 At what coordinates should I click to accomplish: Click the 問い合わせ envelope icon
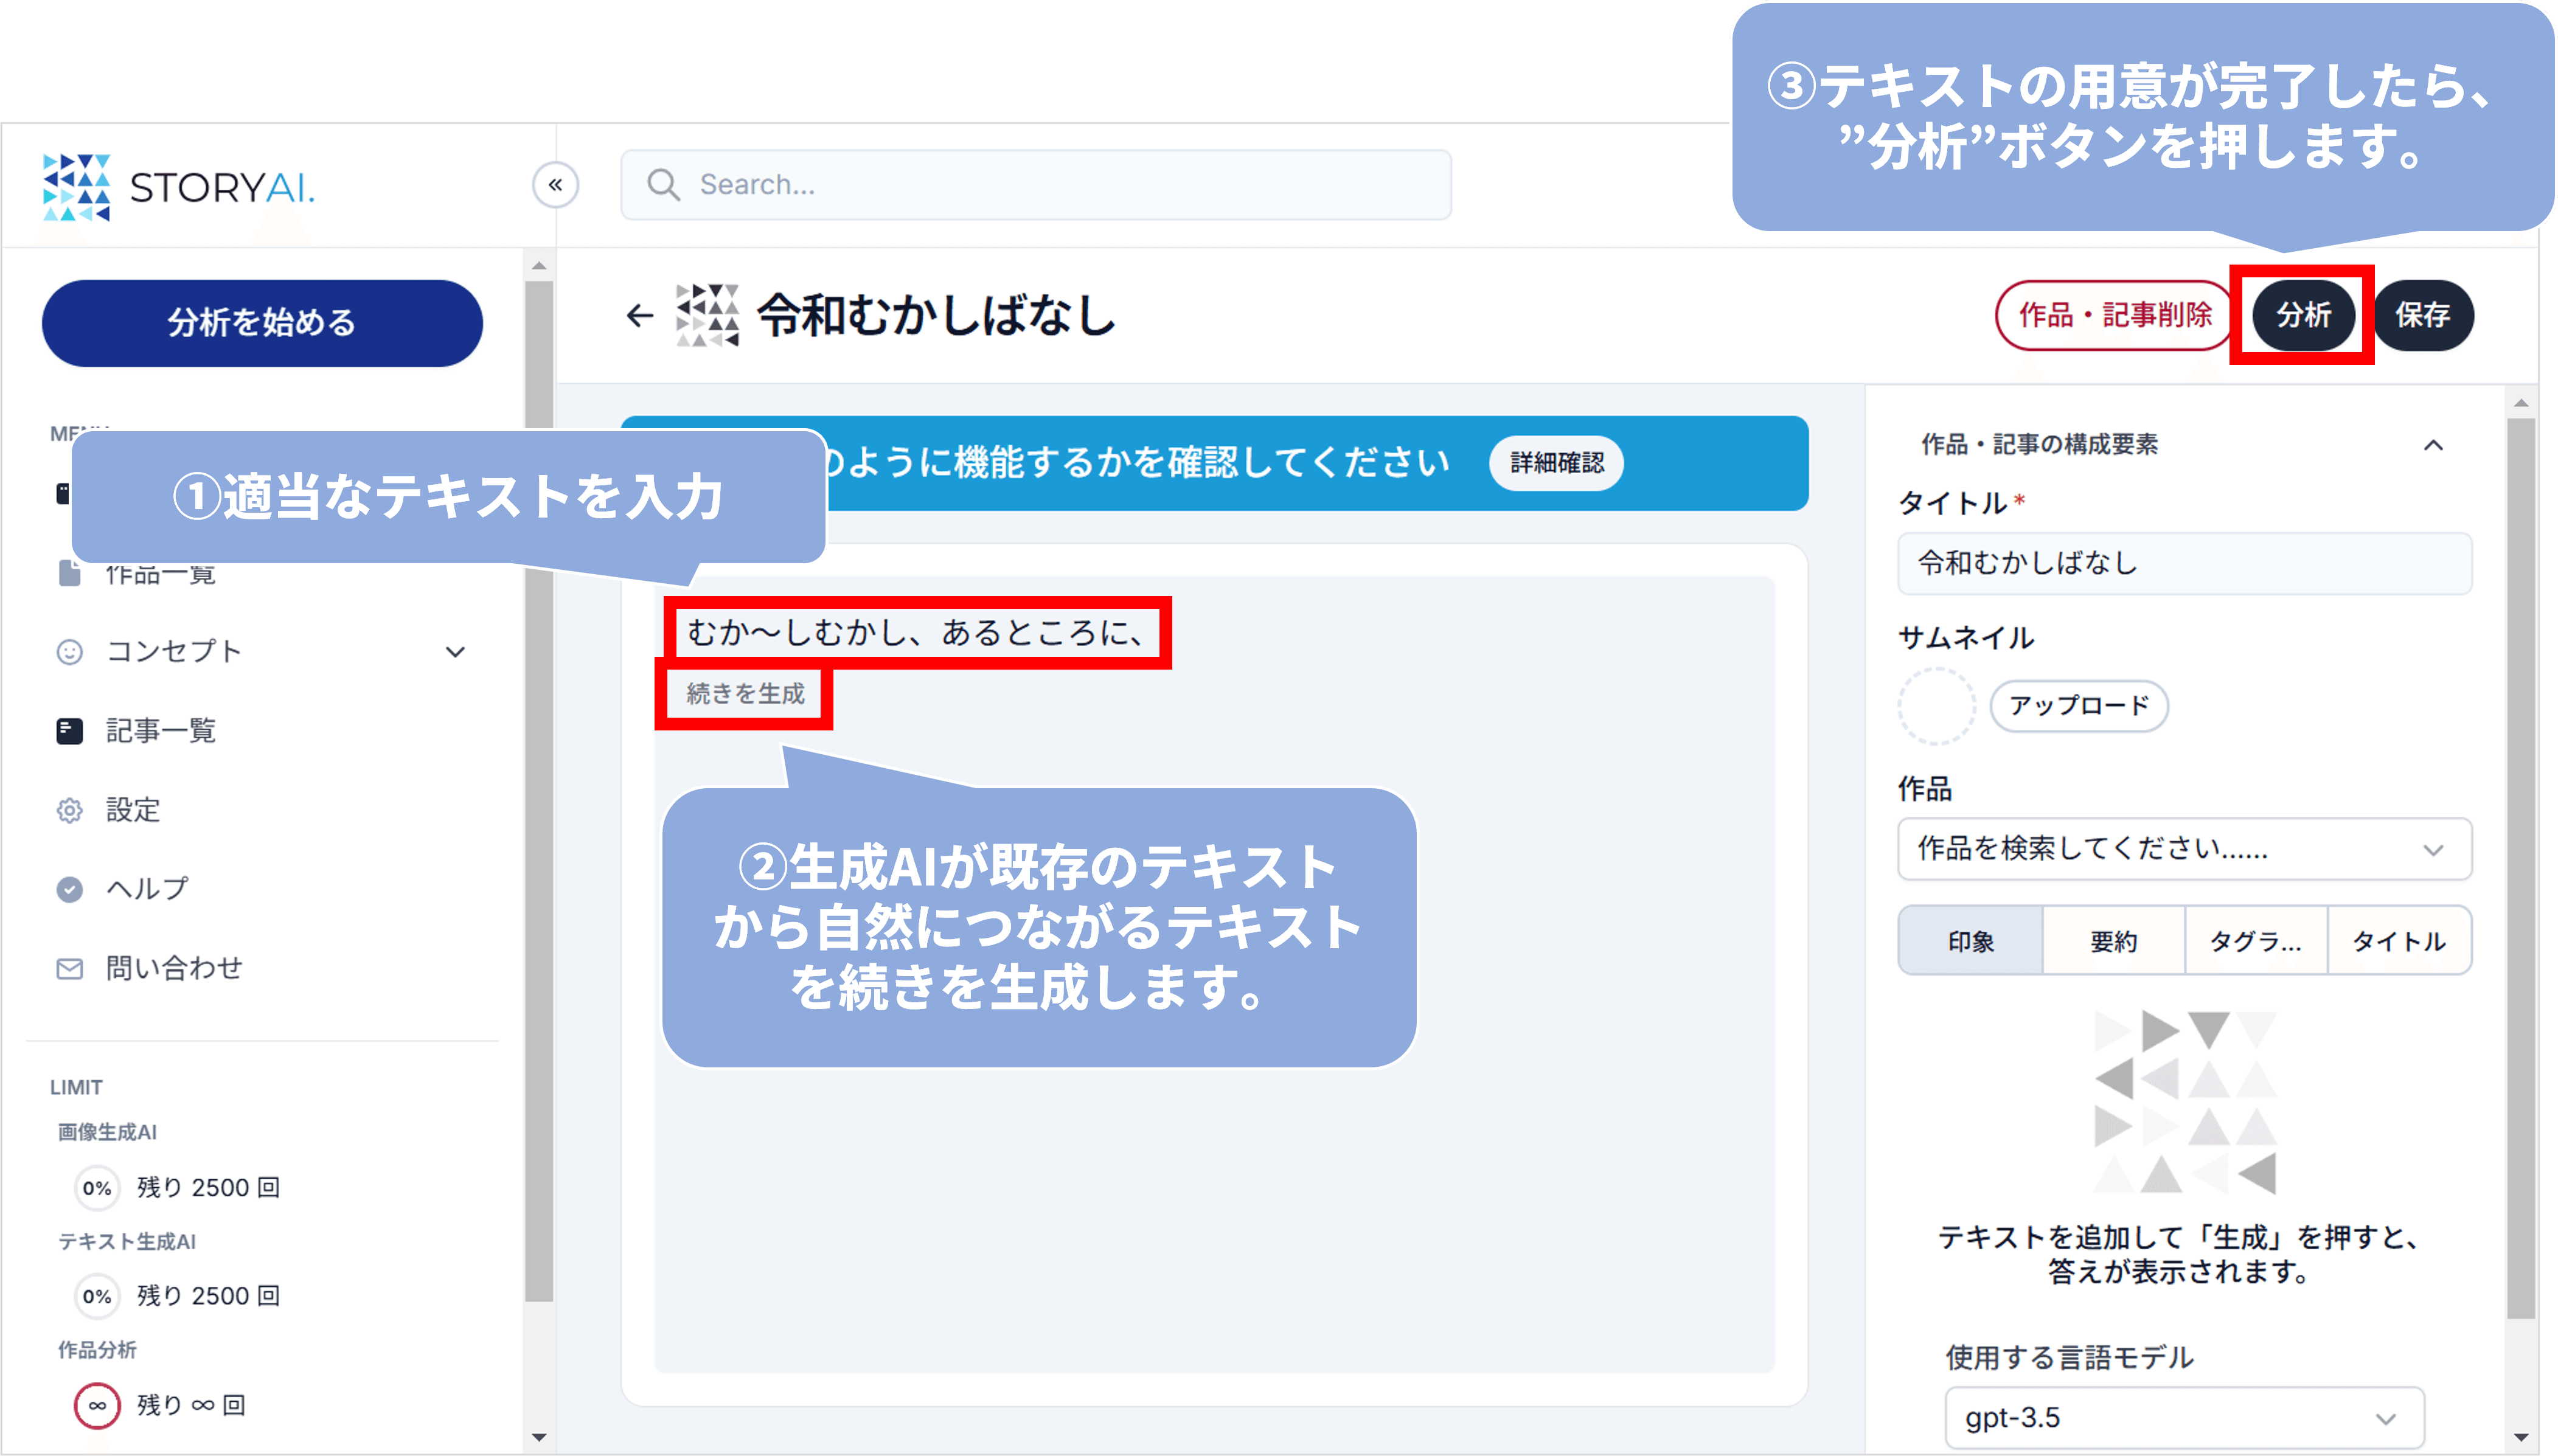click(x=69, y=969)
